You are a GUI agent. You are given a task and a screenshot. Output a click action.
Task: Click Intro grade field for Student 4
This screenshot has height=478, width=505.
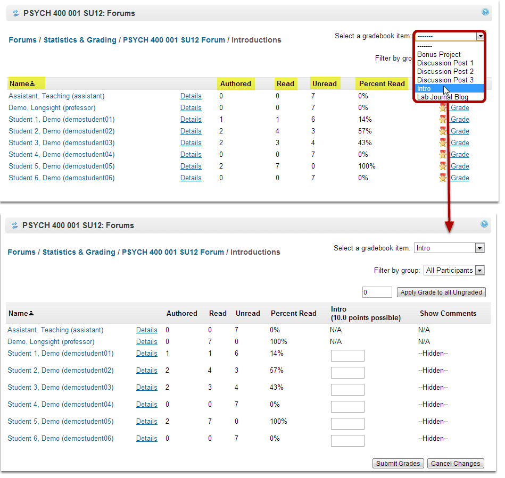pyautogui.click(x=347, y=407)
